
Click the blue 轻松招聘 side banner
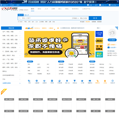point(99,34)
